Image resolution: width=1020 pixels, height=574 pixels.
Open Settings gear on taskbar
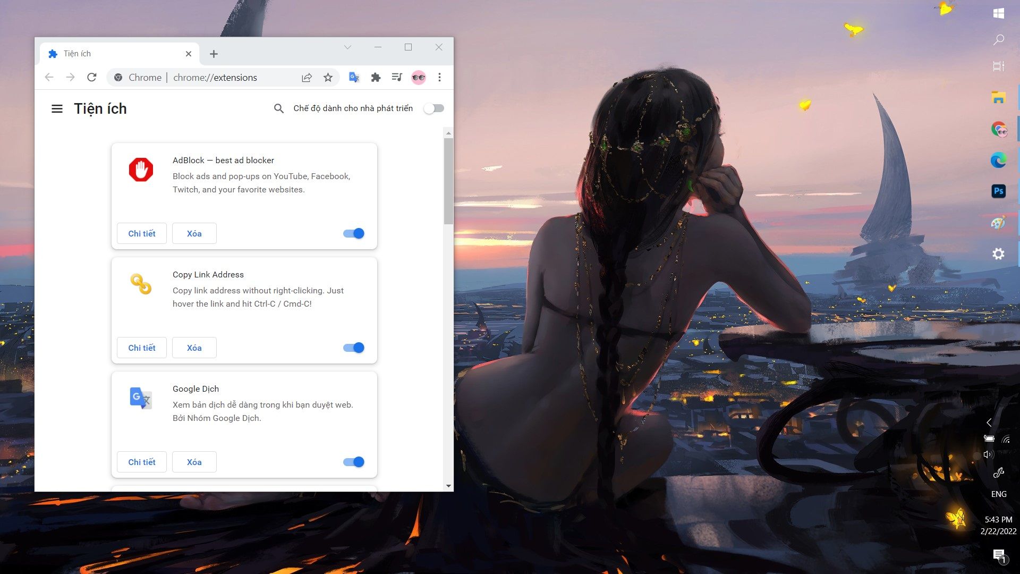click(x=999, y=254)
